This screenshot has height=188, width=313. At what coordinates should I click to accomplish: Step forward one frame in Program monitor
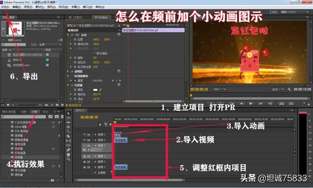[x=261, y=103]
